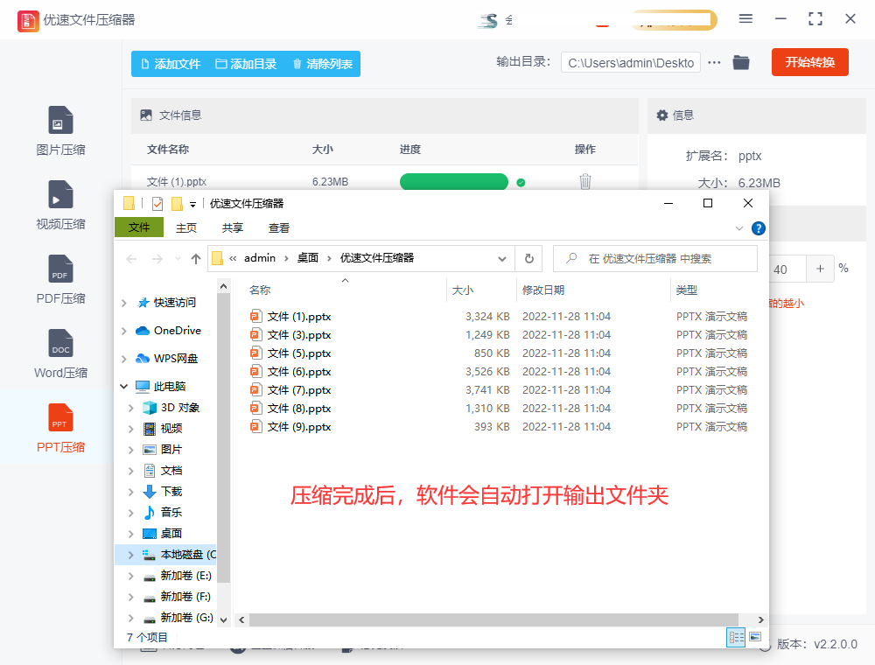Click the up-one-level arrow in Explorer
The height and width of the screenshot is (665, 875).
[x=195, y=259]
